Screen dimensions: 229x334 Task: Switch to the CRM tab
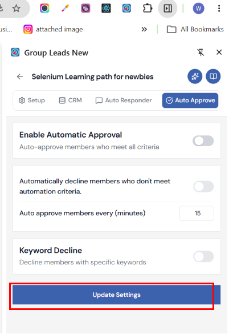[x=71, y=100]
